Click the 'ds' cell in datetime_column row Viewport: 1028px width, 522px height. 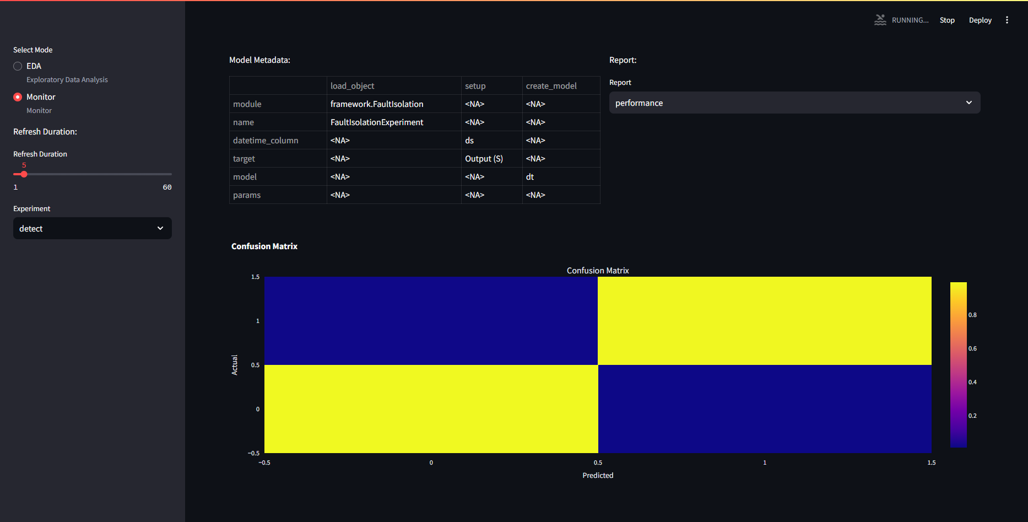pos(491,140)
